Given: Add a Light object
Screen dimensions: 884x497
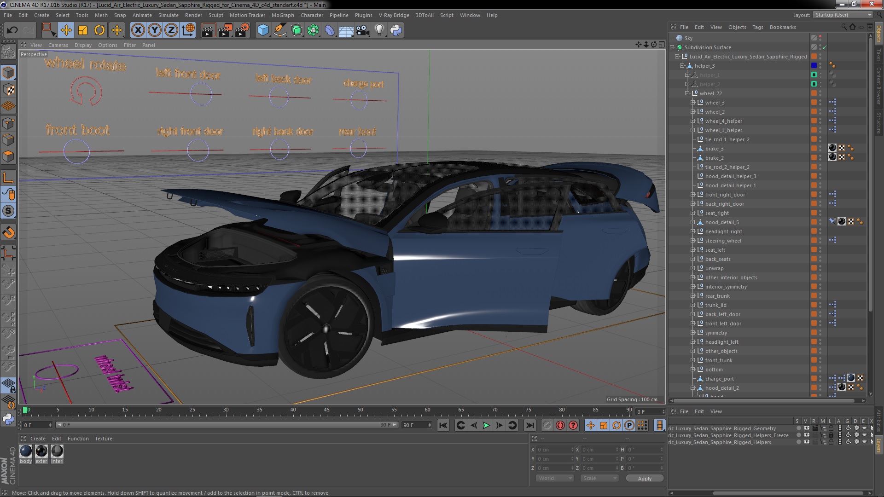Looking at the screenshot, I should (379, 30).
